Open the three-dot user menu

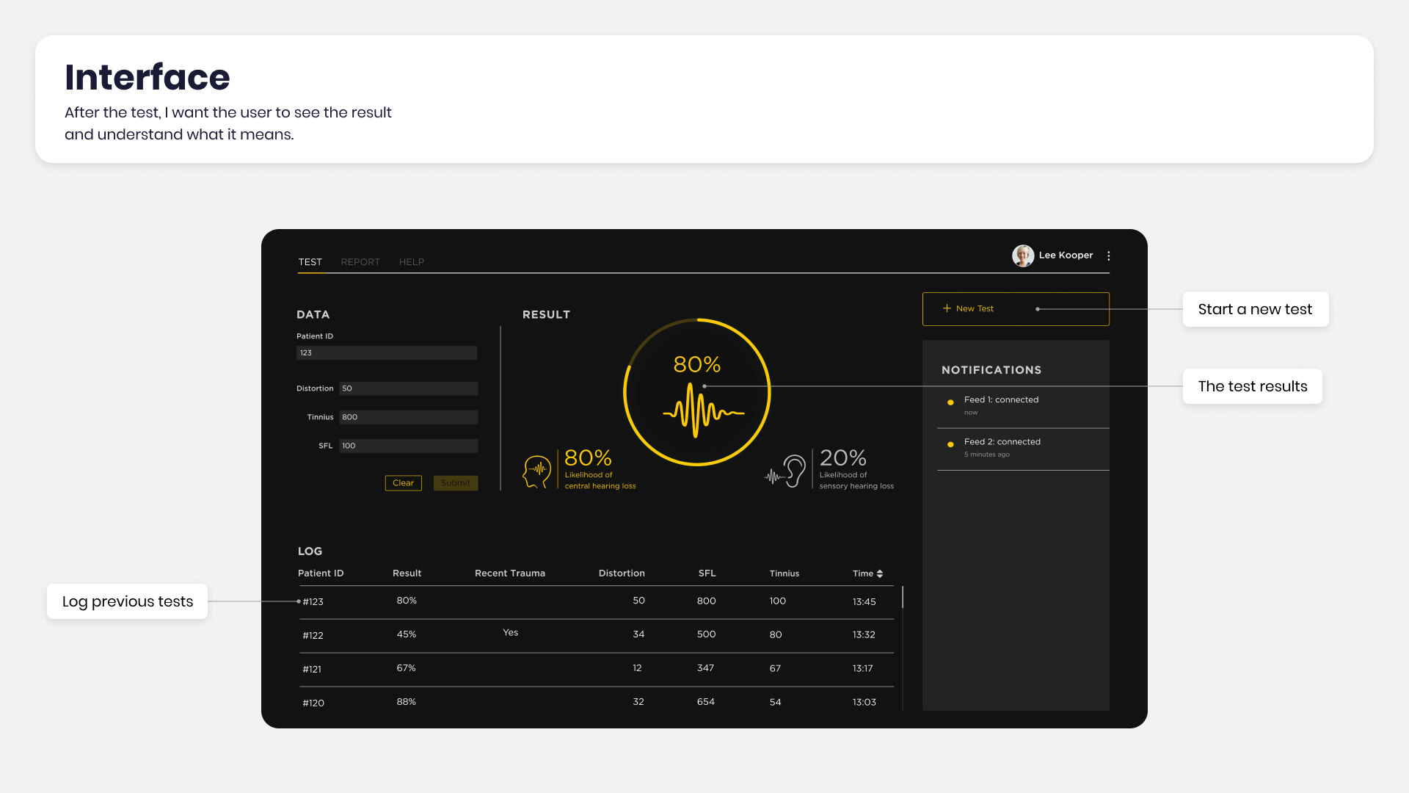(x=1108, y=256)
